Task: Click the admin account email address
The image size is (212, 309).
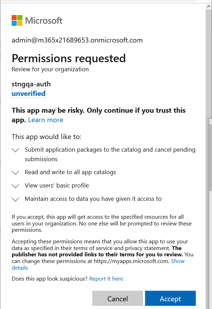Action: (x=77, y=40)
